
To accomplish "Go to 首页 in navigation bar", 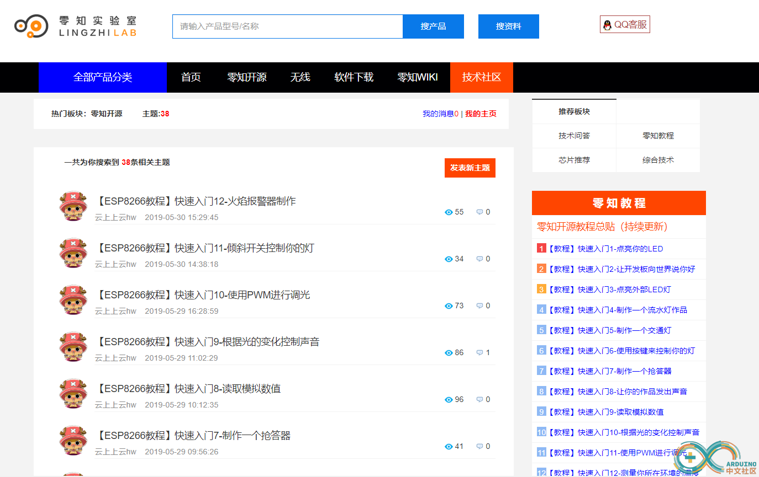I will (x=191, y=77).
